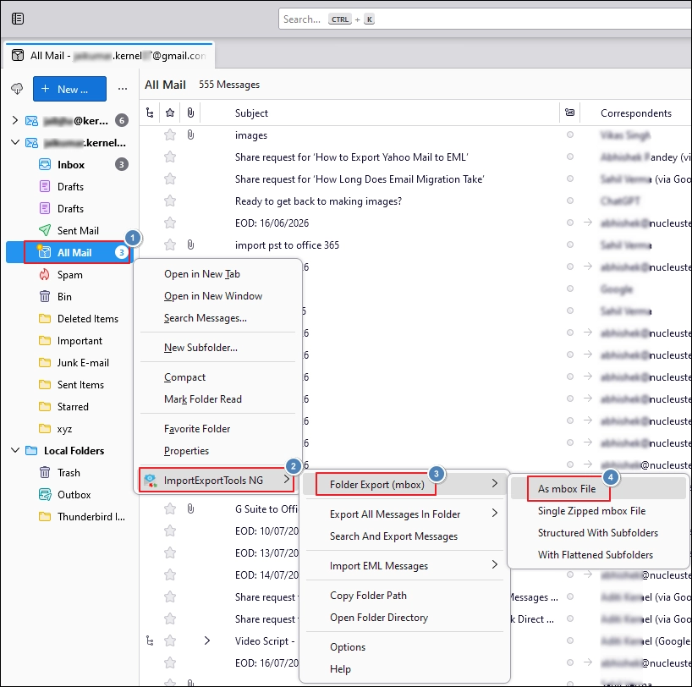This screenshot has width=692, height=687.
Task: Select Single Zipped mbox File
Action: (x=591, y=511)
